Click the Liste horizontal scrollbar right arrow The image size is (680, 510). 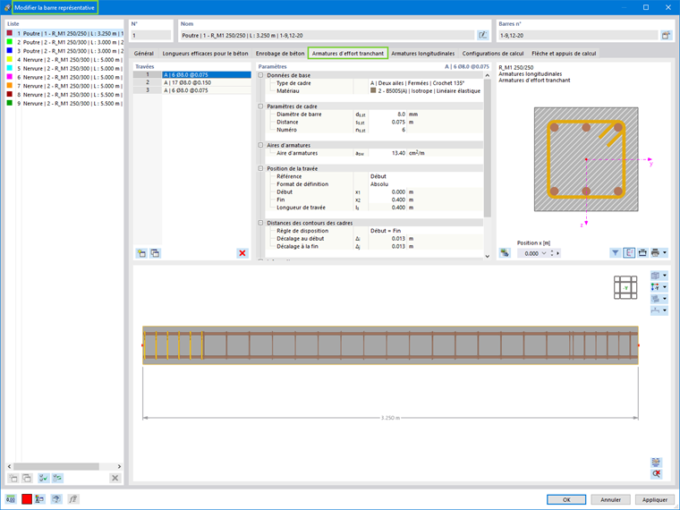(x=119, y=466)
